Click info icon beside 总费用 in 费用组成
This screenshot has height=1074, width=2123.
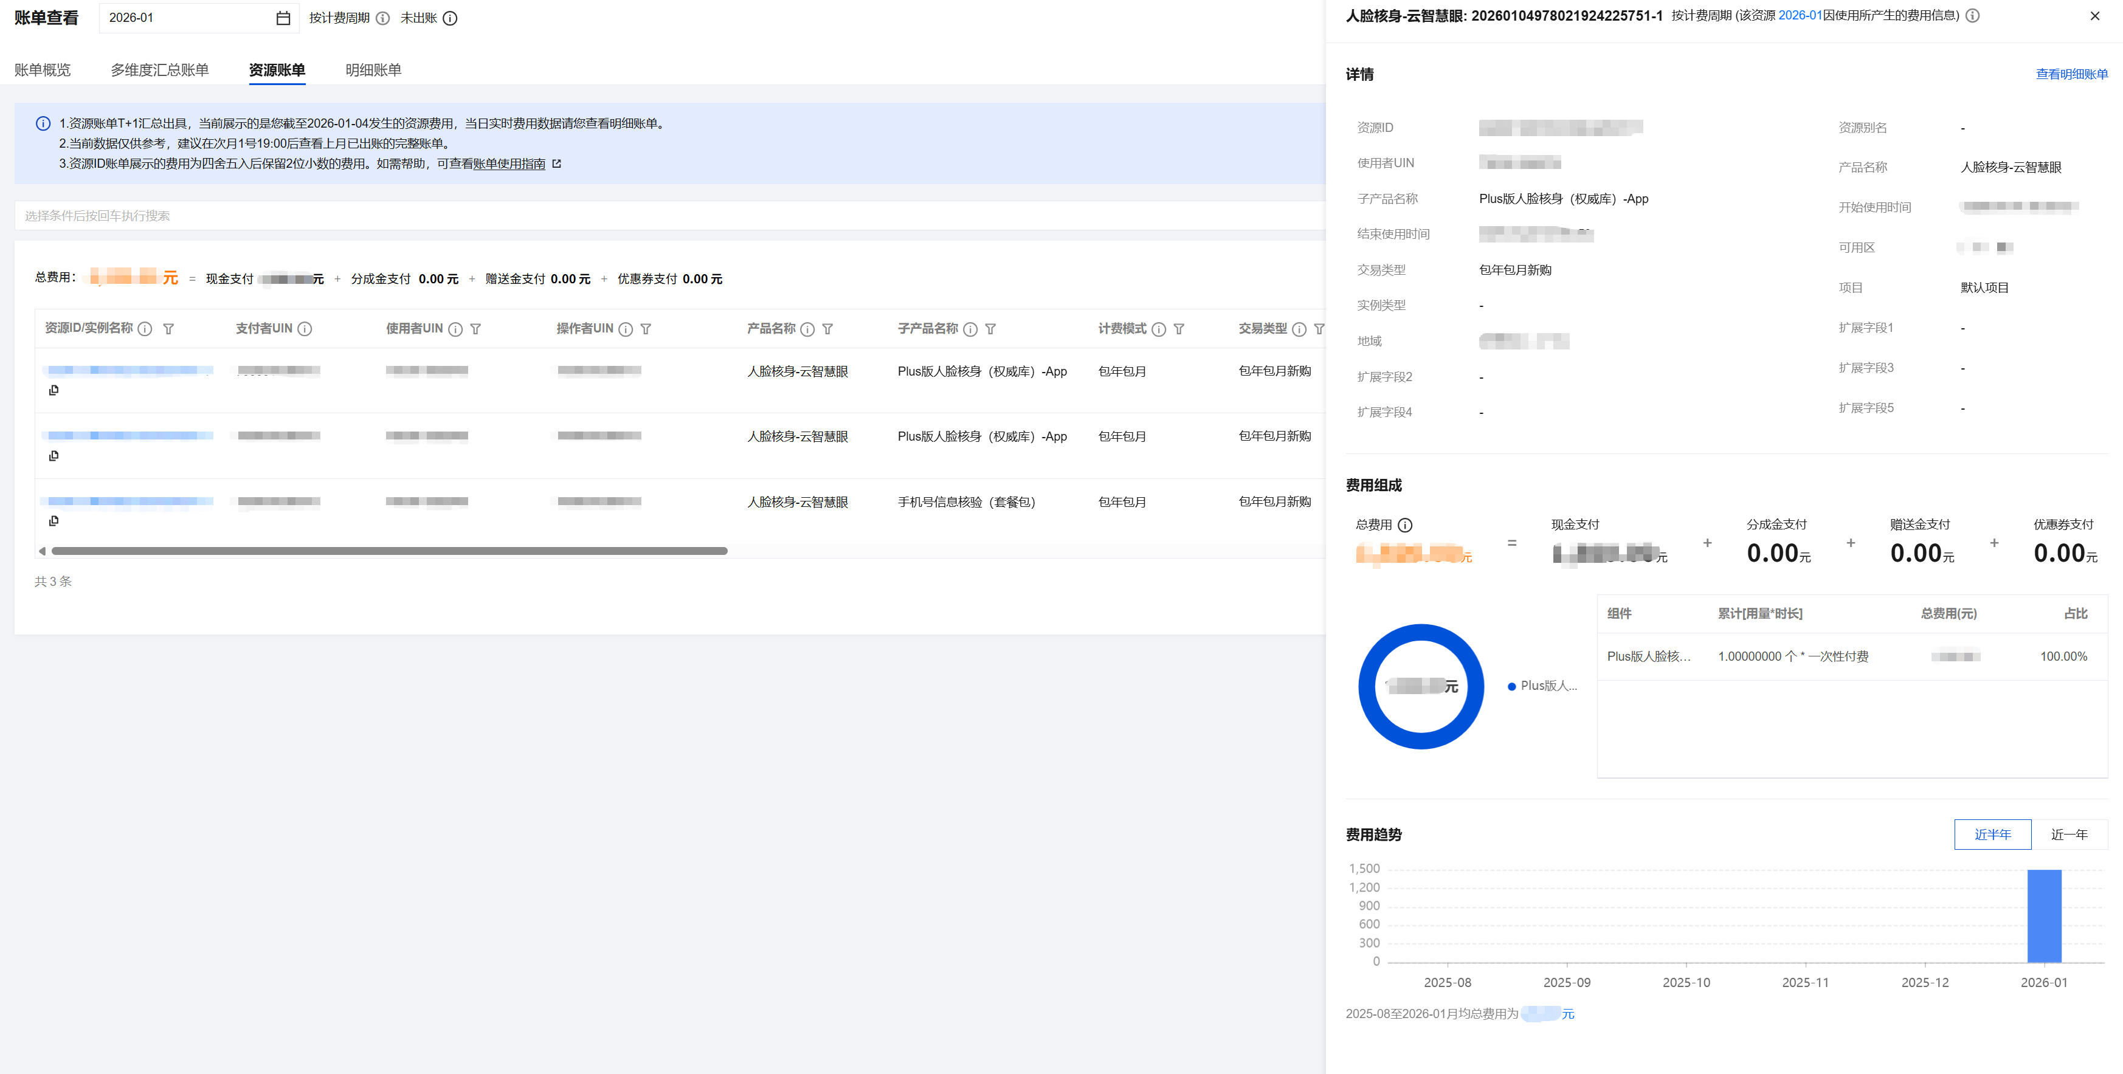1405,525
